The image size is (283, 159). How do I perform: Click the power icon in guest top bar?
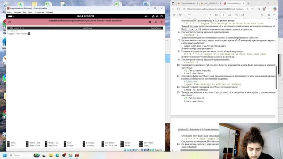pyautogui.click(x=161, y=16)
